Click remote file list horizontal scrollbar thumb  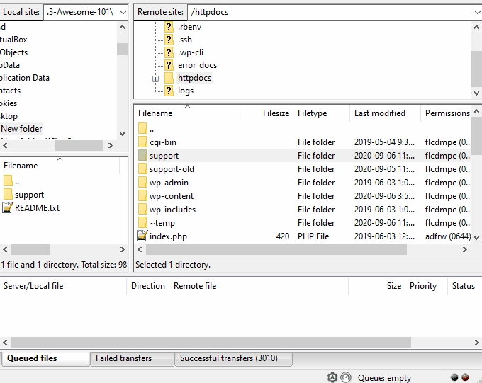[x=276, y=250]
